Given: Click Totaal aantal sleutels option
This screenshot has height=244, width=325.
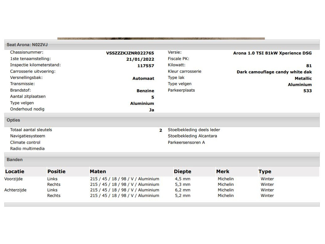Looking at the screenshot, I should (31, 130).
